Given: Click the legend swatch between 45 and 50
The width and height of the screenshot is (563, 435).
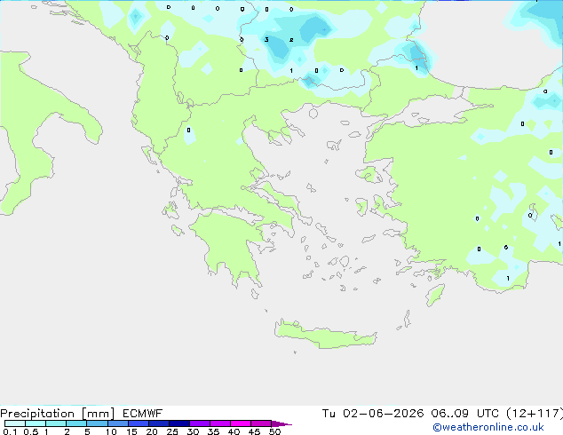Looking at the screenshot, I should [x=261, y=423].
